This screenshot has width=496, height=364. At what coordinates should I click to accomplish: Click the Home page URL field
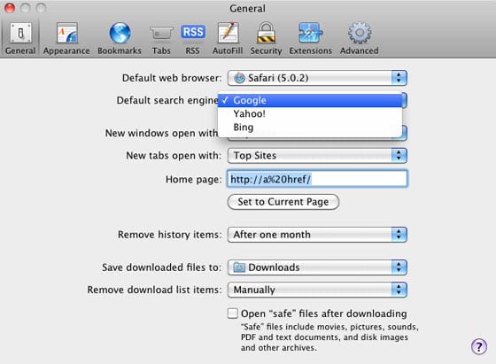click(x=317, y=179)
